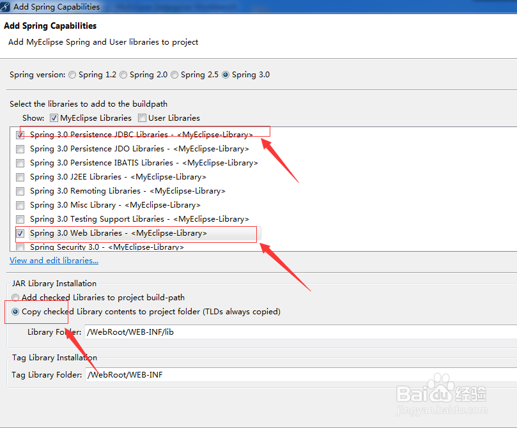Select Spring 3.0 Testing Support Libraries row text

(139, 219)
